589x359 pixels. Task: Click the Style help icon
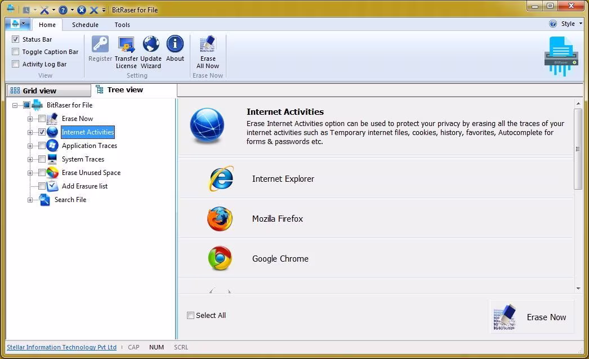tap(553, 24)
